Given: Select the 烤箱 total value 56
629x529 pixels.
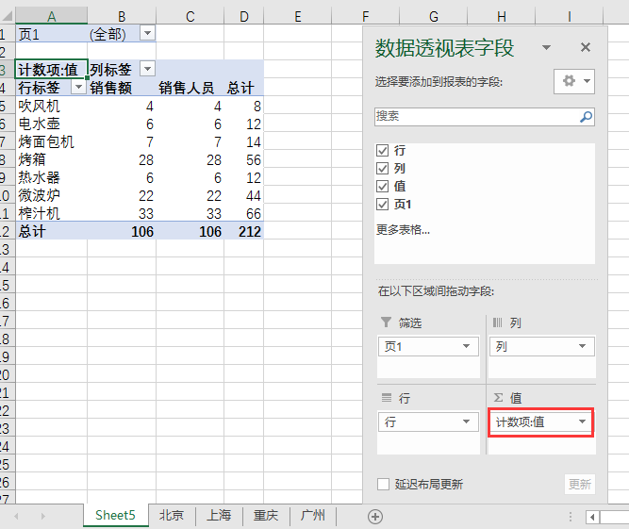Looking at the screenshot, I should tap(244, 159).
